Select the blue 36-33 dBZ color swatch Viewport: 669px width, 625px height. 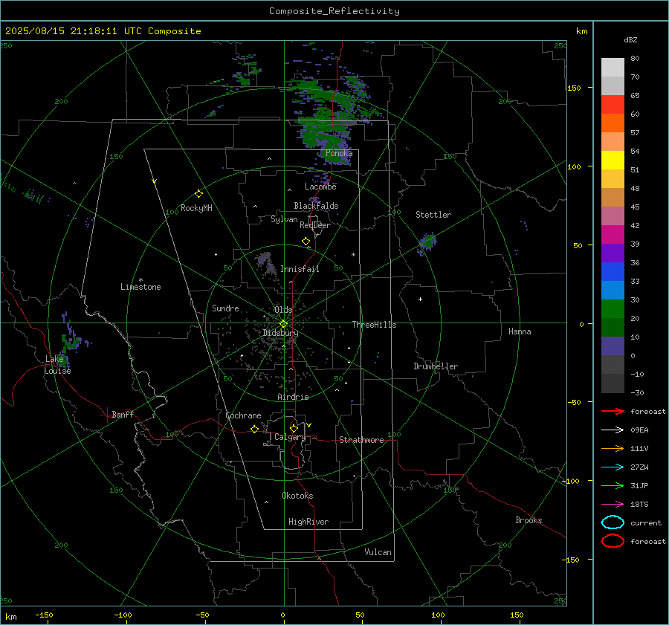click(x=613, y=272)
